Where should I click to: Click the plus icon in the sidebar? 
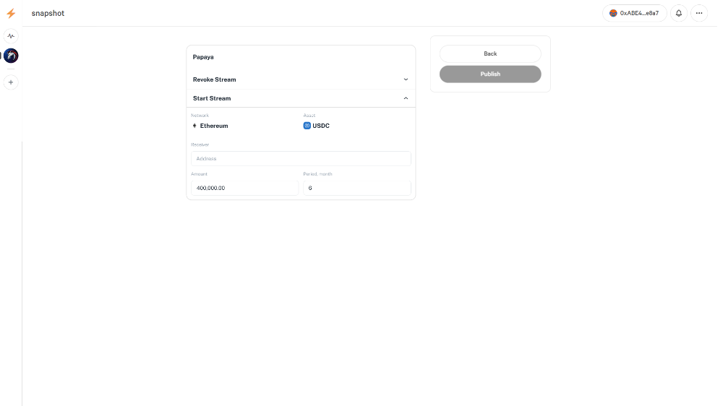pos(11,82)
